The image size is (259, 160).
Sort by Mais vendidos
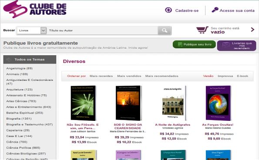(x=129, y=76)
